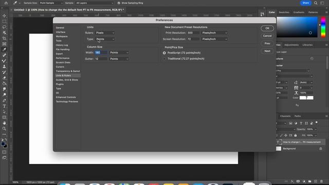
Task: Select the Object Selection tool
Action: [4, 33]
